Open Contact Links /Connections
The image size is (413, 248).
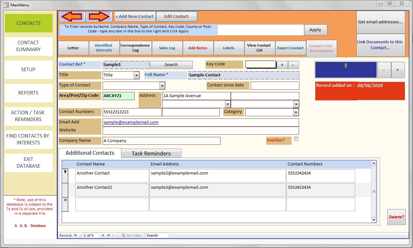(x=321, y=49)
